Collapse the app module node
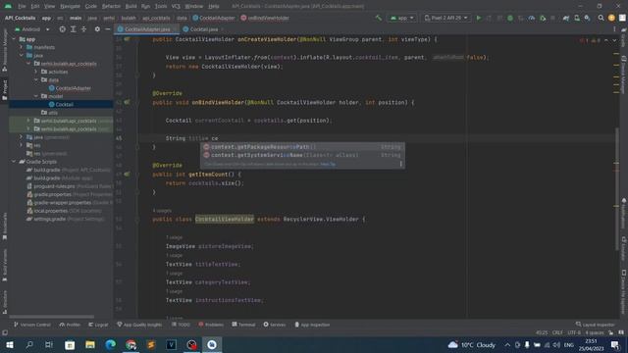 pyautogui.click(x=14, y=39)
